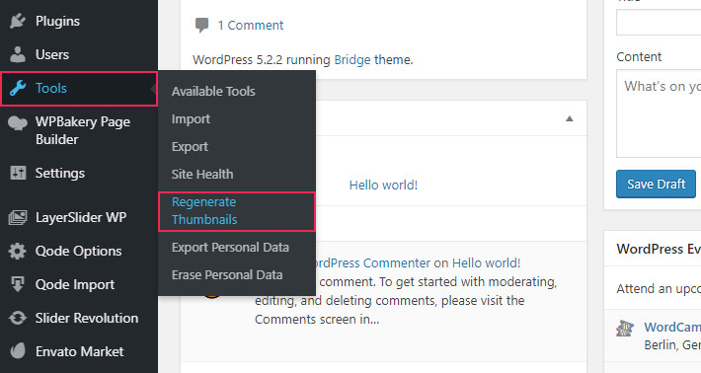Select Erase Personal Data submenu item

click(x=227, y=274)
